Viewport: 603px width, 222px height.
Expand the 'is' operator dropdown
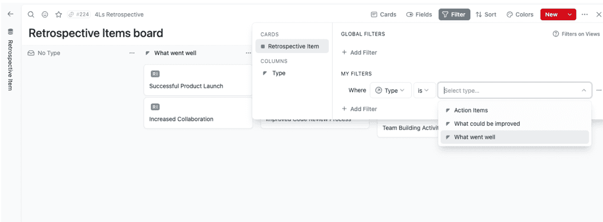(424, 90)
